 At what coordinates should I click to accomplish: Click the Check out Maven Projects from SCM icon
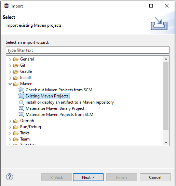21,90
